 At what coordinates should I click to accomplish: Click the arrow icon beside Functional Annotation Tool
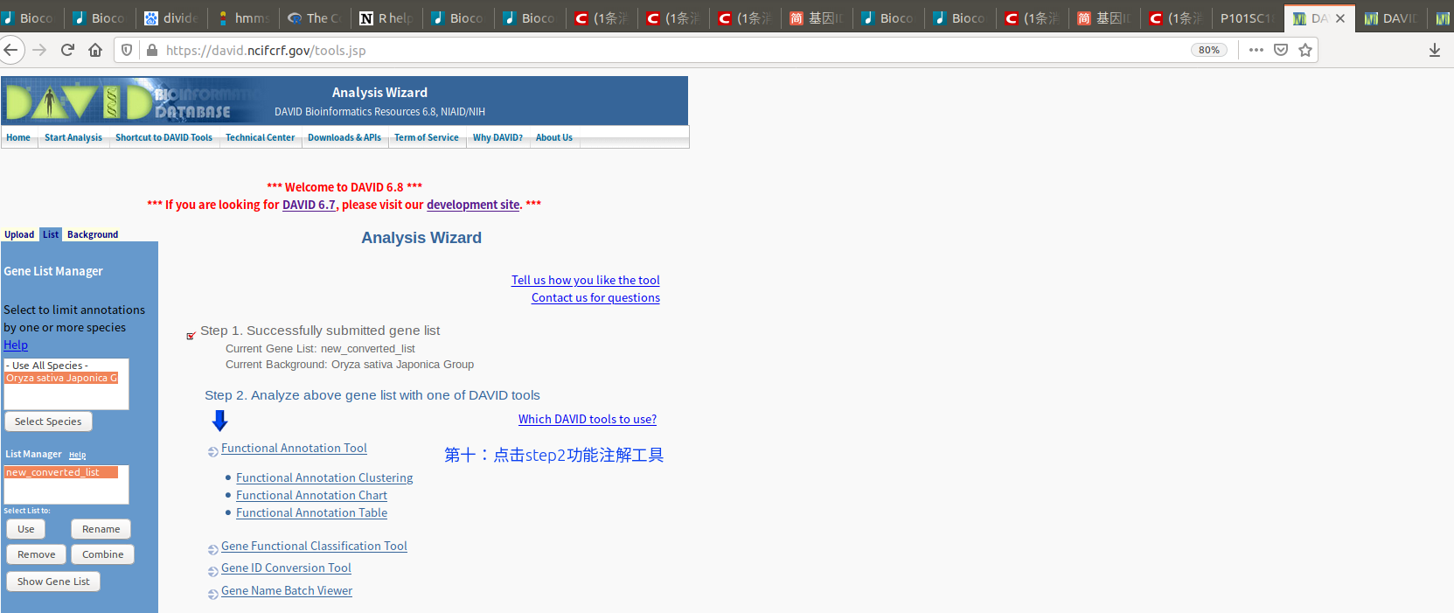tap(212, 452)
